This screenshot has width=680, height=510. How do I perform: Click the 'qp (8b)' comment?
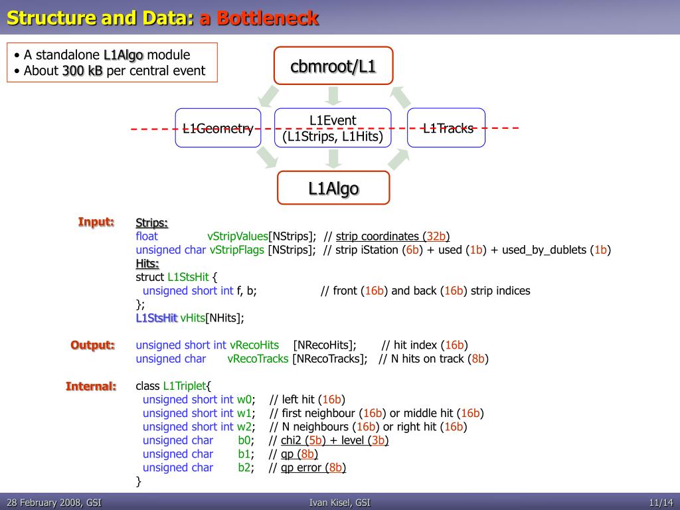pyautogui.click(x=299, y=454)
